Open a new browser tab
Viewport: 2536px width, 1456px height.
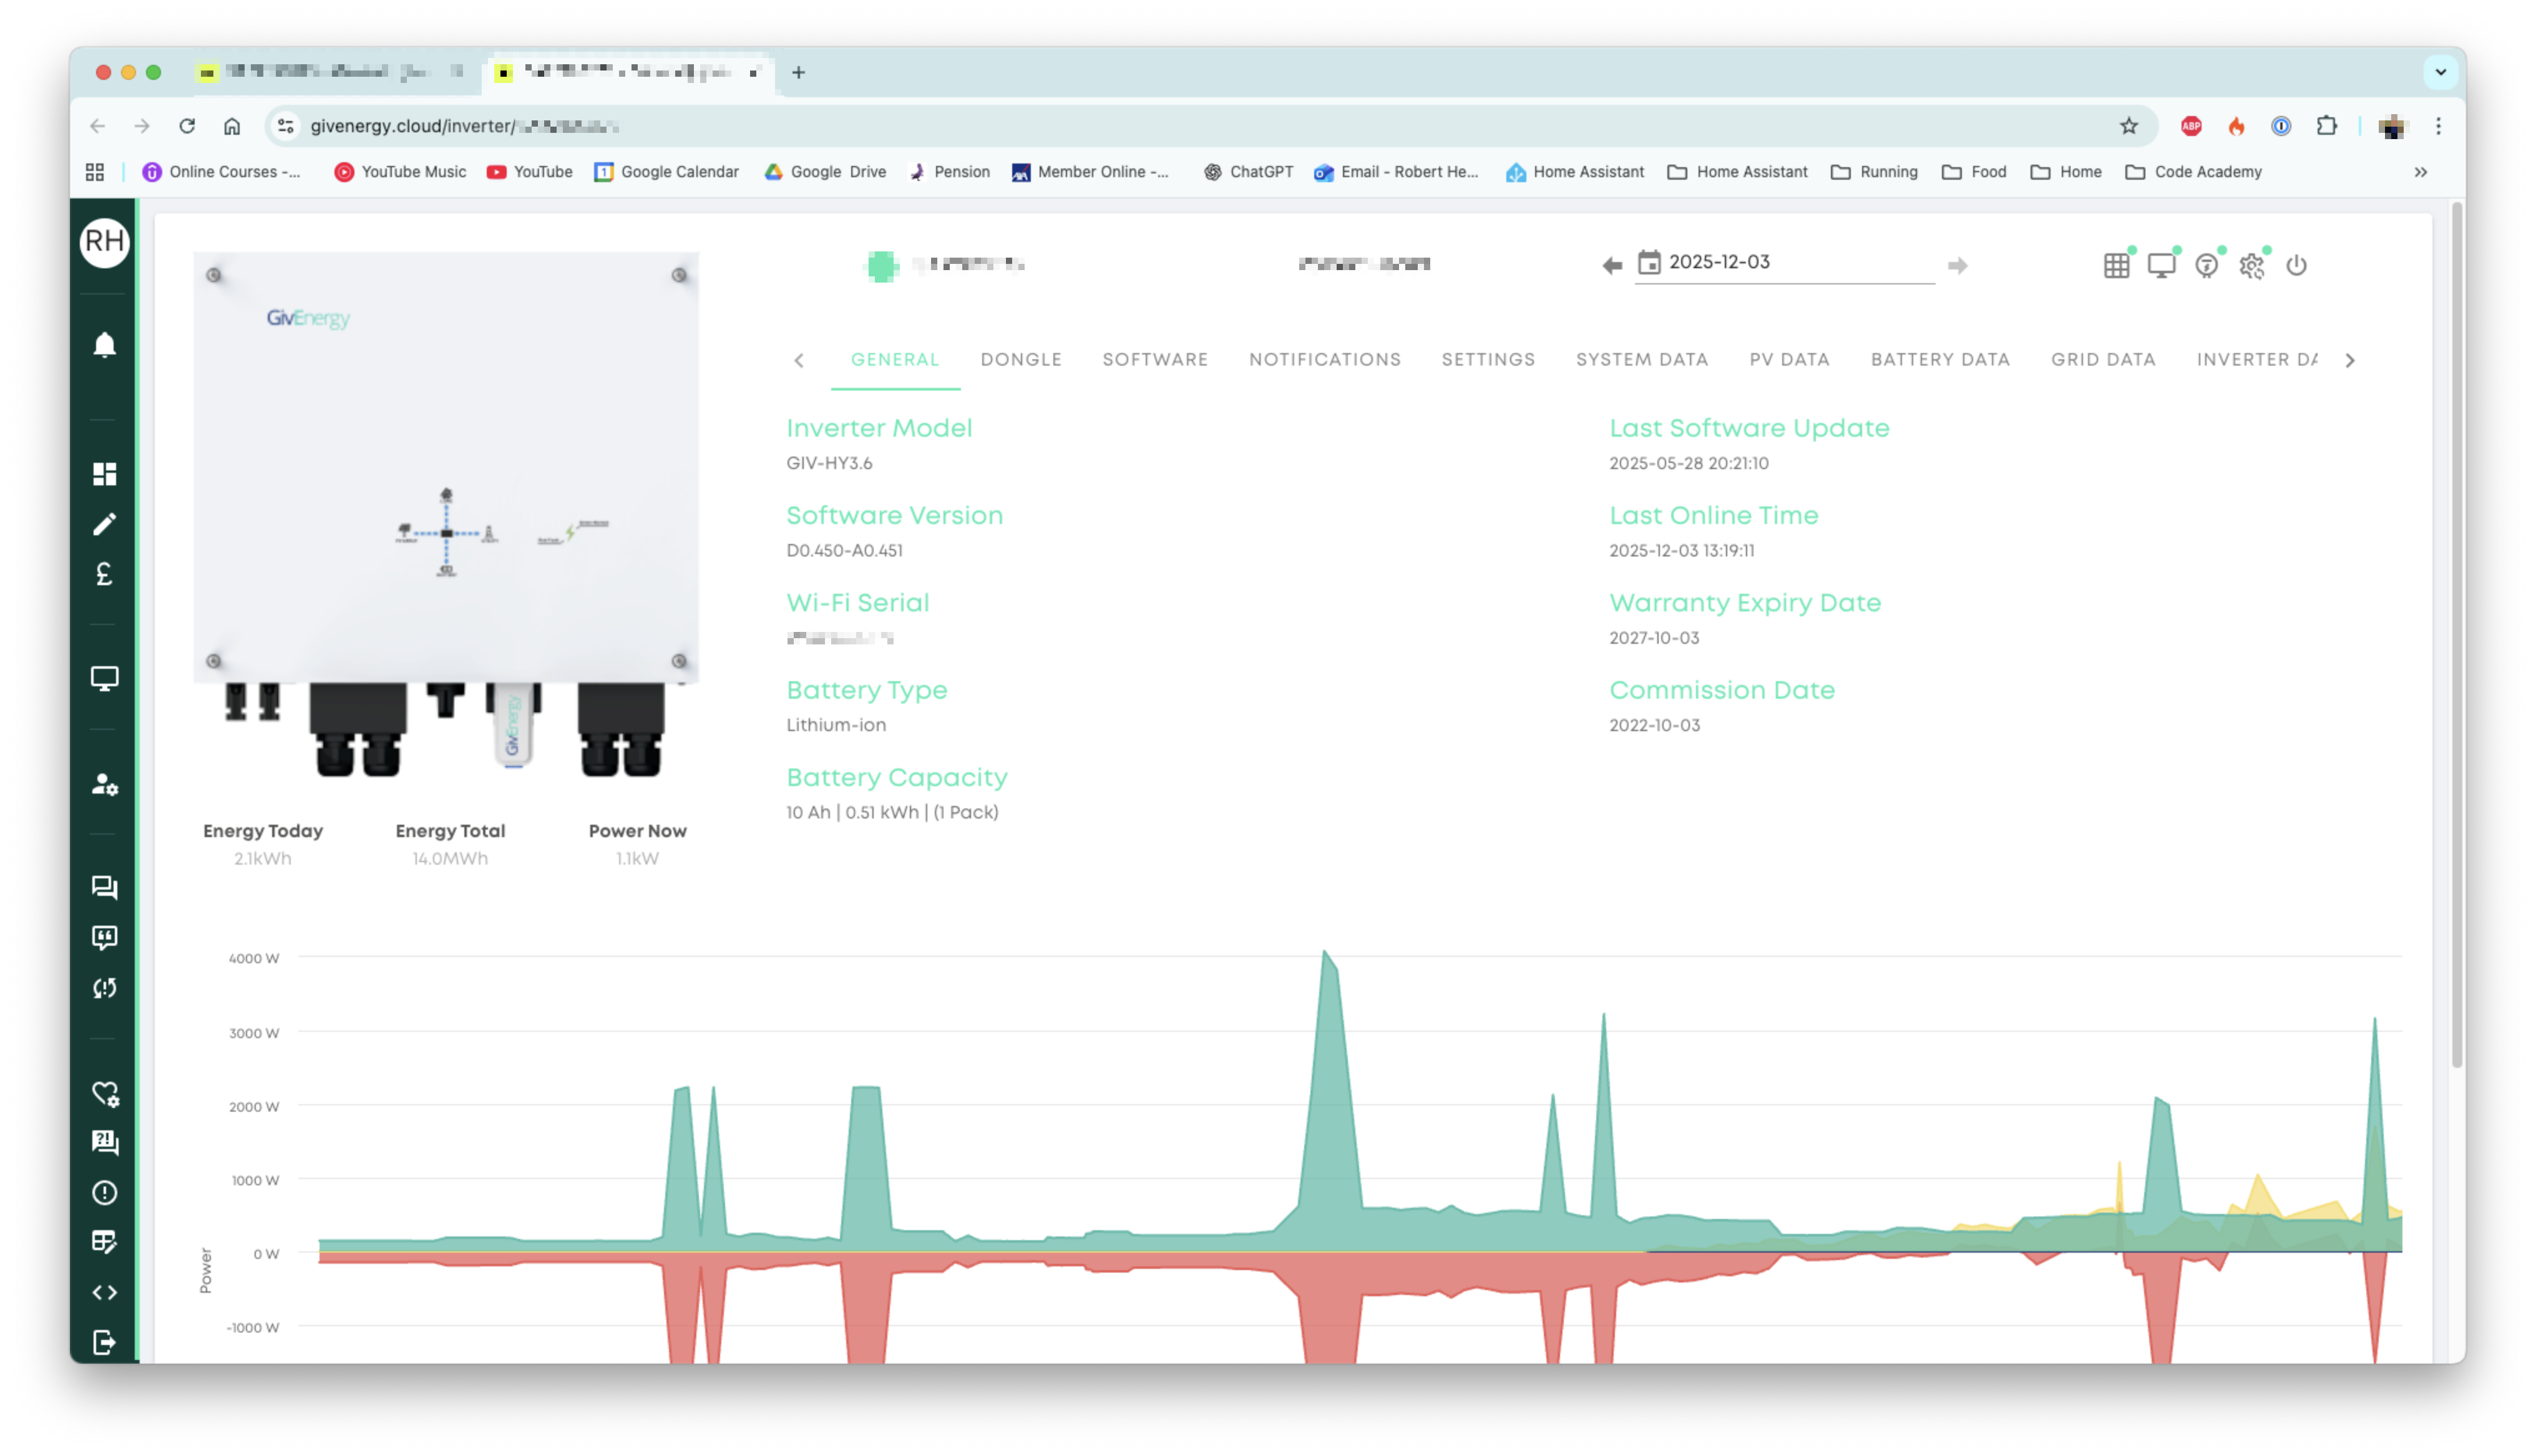[x=798, y=72]
